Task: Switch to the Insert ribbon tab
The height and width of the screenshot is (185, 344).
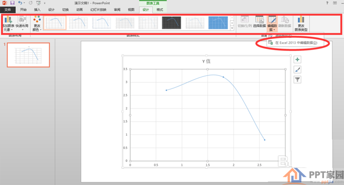Action: coord(37,10)
